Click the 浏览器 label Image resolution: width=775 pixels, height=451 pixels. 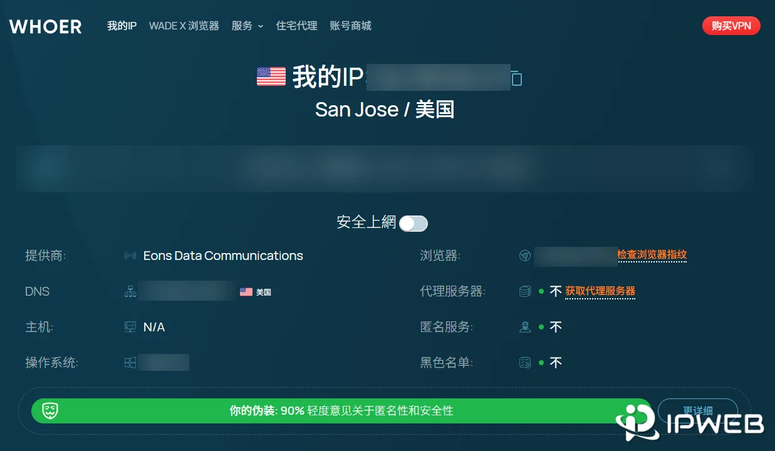point(440,256)
